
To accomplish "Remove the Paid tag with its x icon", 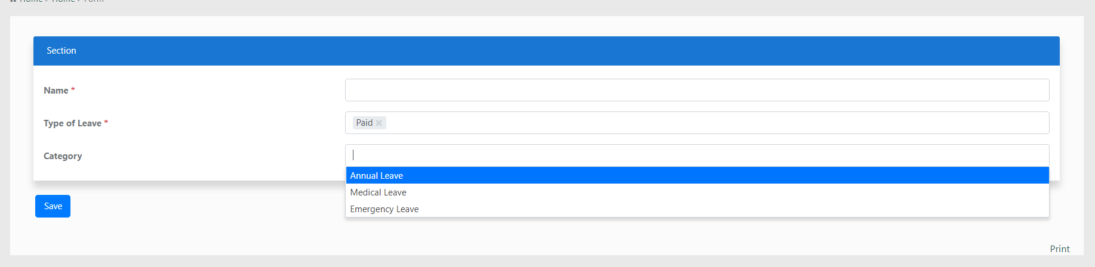I will pos(379,123).
